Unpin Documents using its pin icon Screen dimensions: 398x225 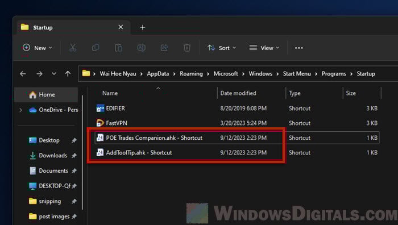[x=74, y=170]
